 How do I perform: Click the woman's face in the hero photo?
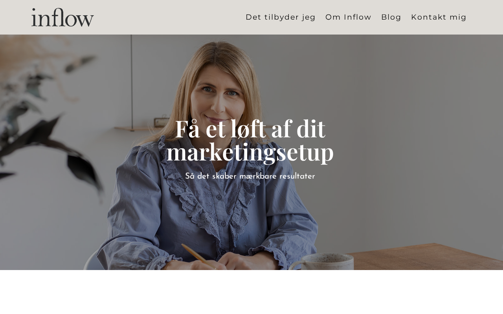click(221, 94)
